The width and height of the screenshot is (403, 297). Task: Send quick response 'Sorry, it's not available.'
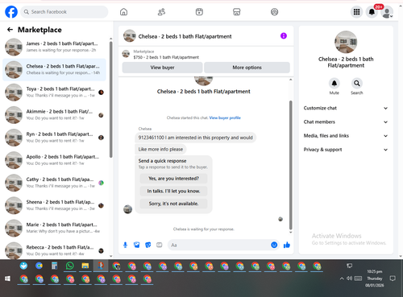[173, 204]
